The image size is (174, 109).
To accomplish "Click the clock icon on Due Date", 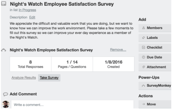I will (x=143, y=57).
